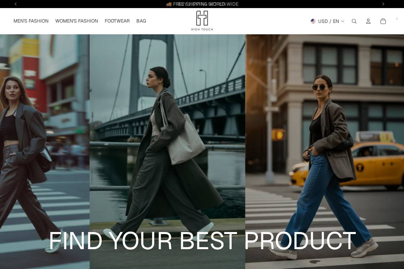This screenshot has width=404, height=269.
Task: Open account page via the person icon
Action: pyautogui.click(x=368, y=21)
